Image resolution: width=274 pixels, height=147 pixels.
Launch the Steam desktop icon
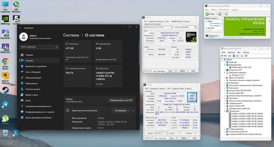point(5,91)
